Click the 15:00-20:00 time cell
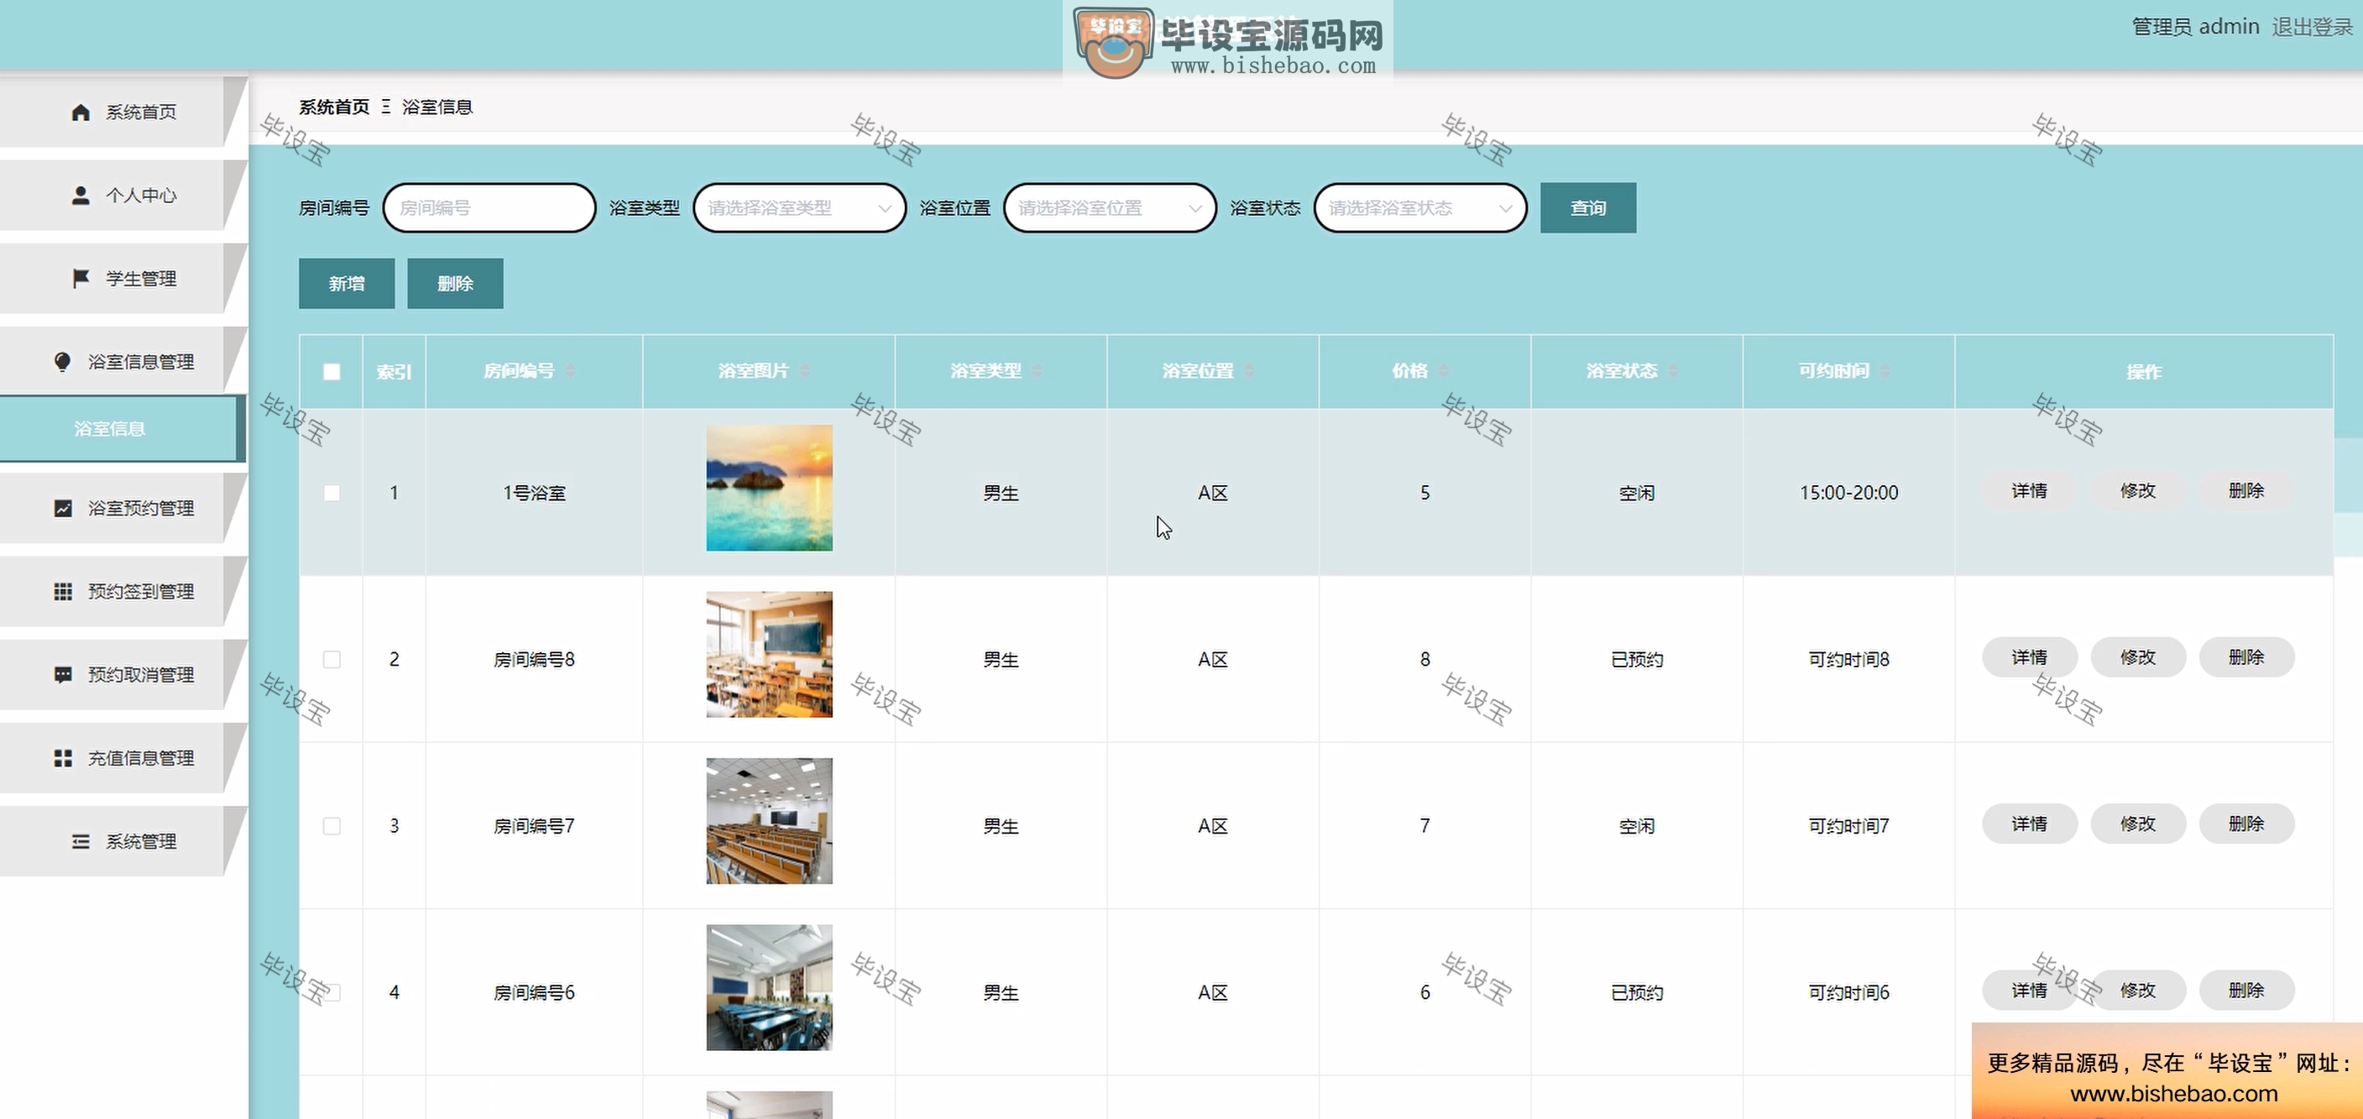The height and width of the screenshot is (1119, 2363). coord(1848,493)
